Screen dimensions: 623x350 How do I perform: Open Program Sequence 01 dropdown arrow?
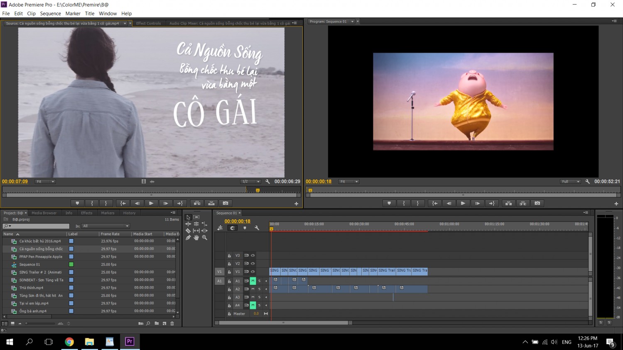352,22
